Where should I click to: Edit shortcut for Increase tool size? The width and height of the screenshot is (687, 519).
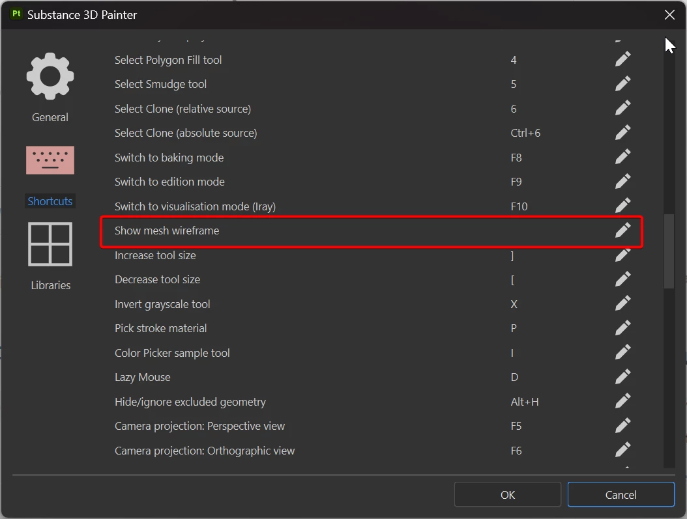622,255
